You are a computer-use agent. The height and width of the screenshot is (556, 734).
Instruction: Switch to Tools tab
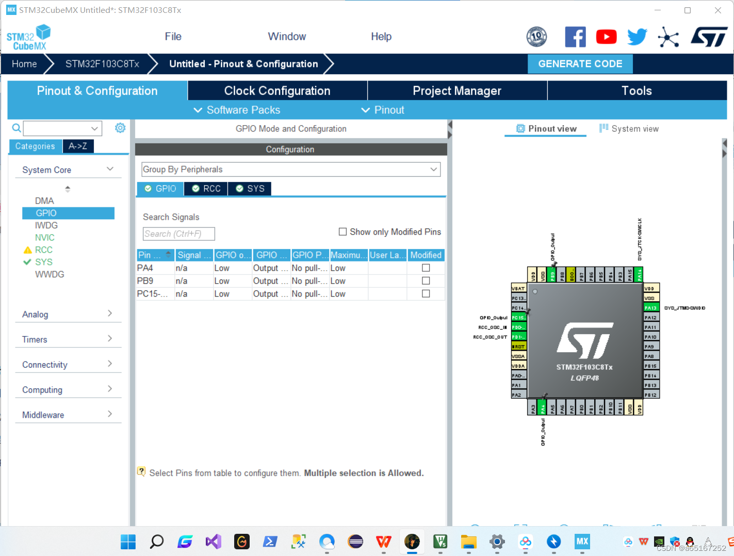(637, 91)
